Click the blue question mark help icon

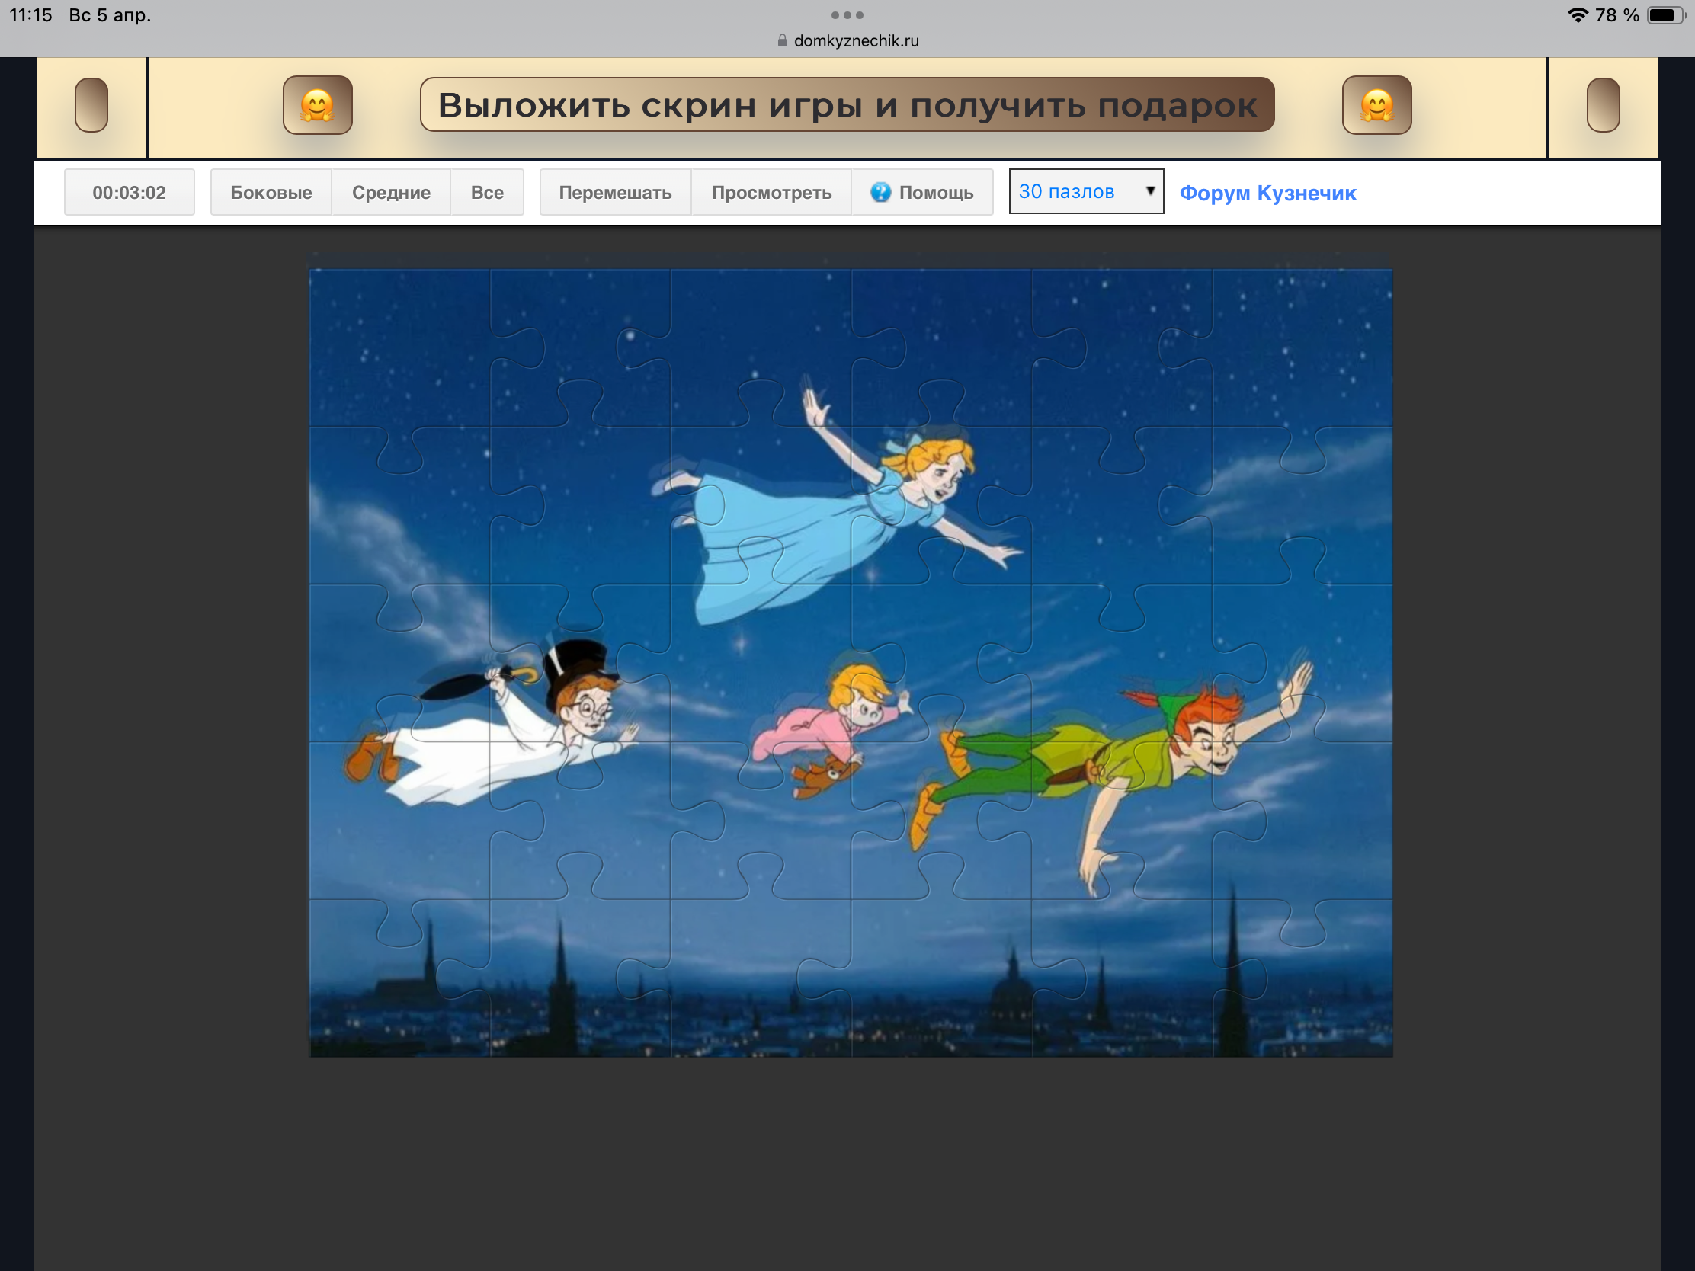pos(880,192)
